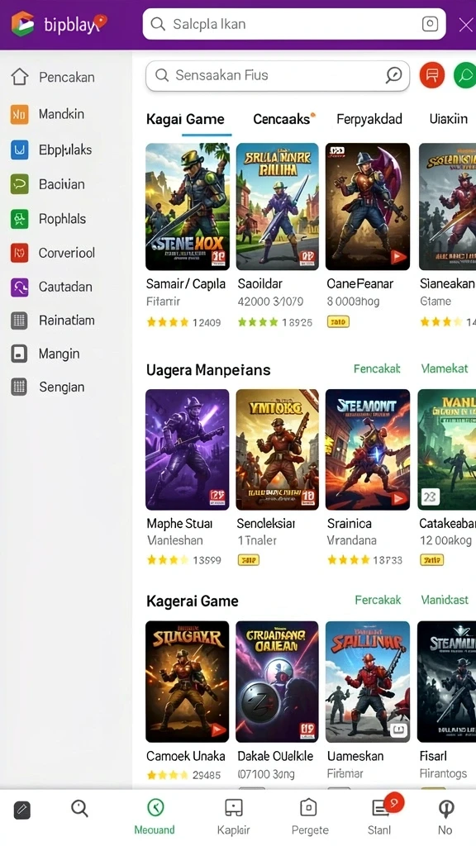
Task: Open the Pergete bottom navigation icon
Action: 308,808
